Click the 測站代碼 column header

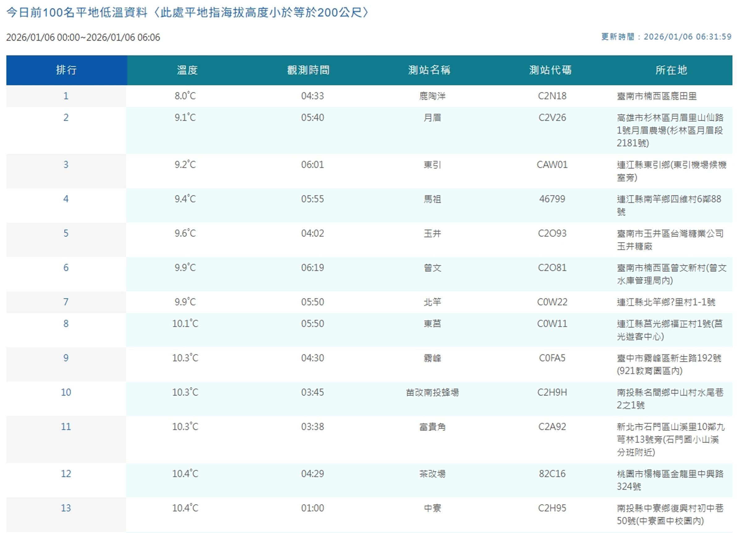(550, 70)
